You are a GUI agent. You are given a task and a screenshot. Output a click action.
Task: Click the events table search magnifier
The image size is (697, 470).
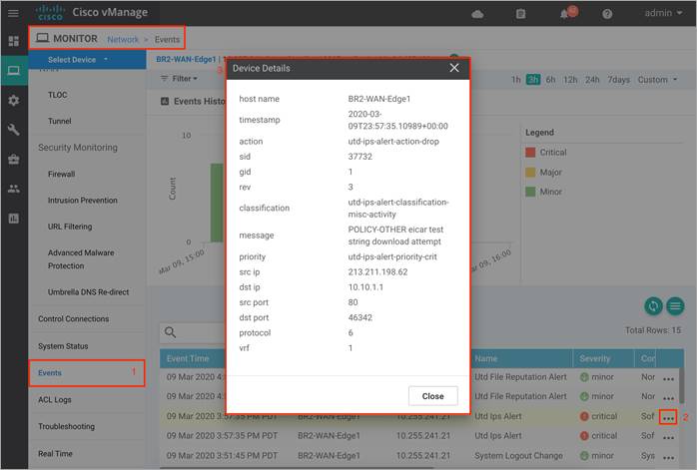[x=170, y=332]
